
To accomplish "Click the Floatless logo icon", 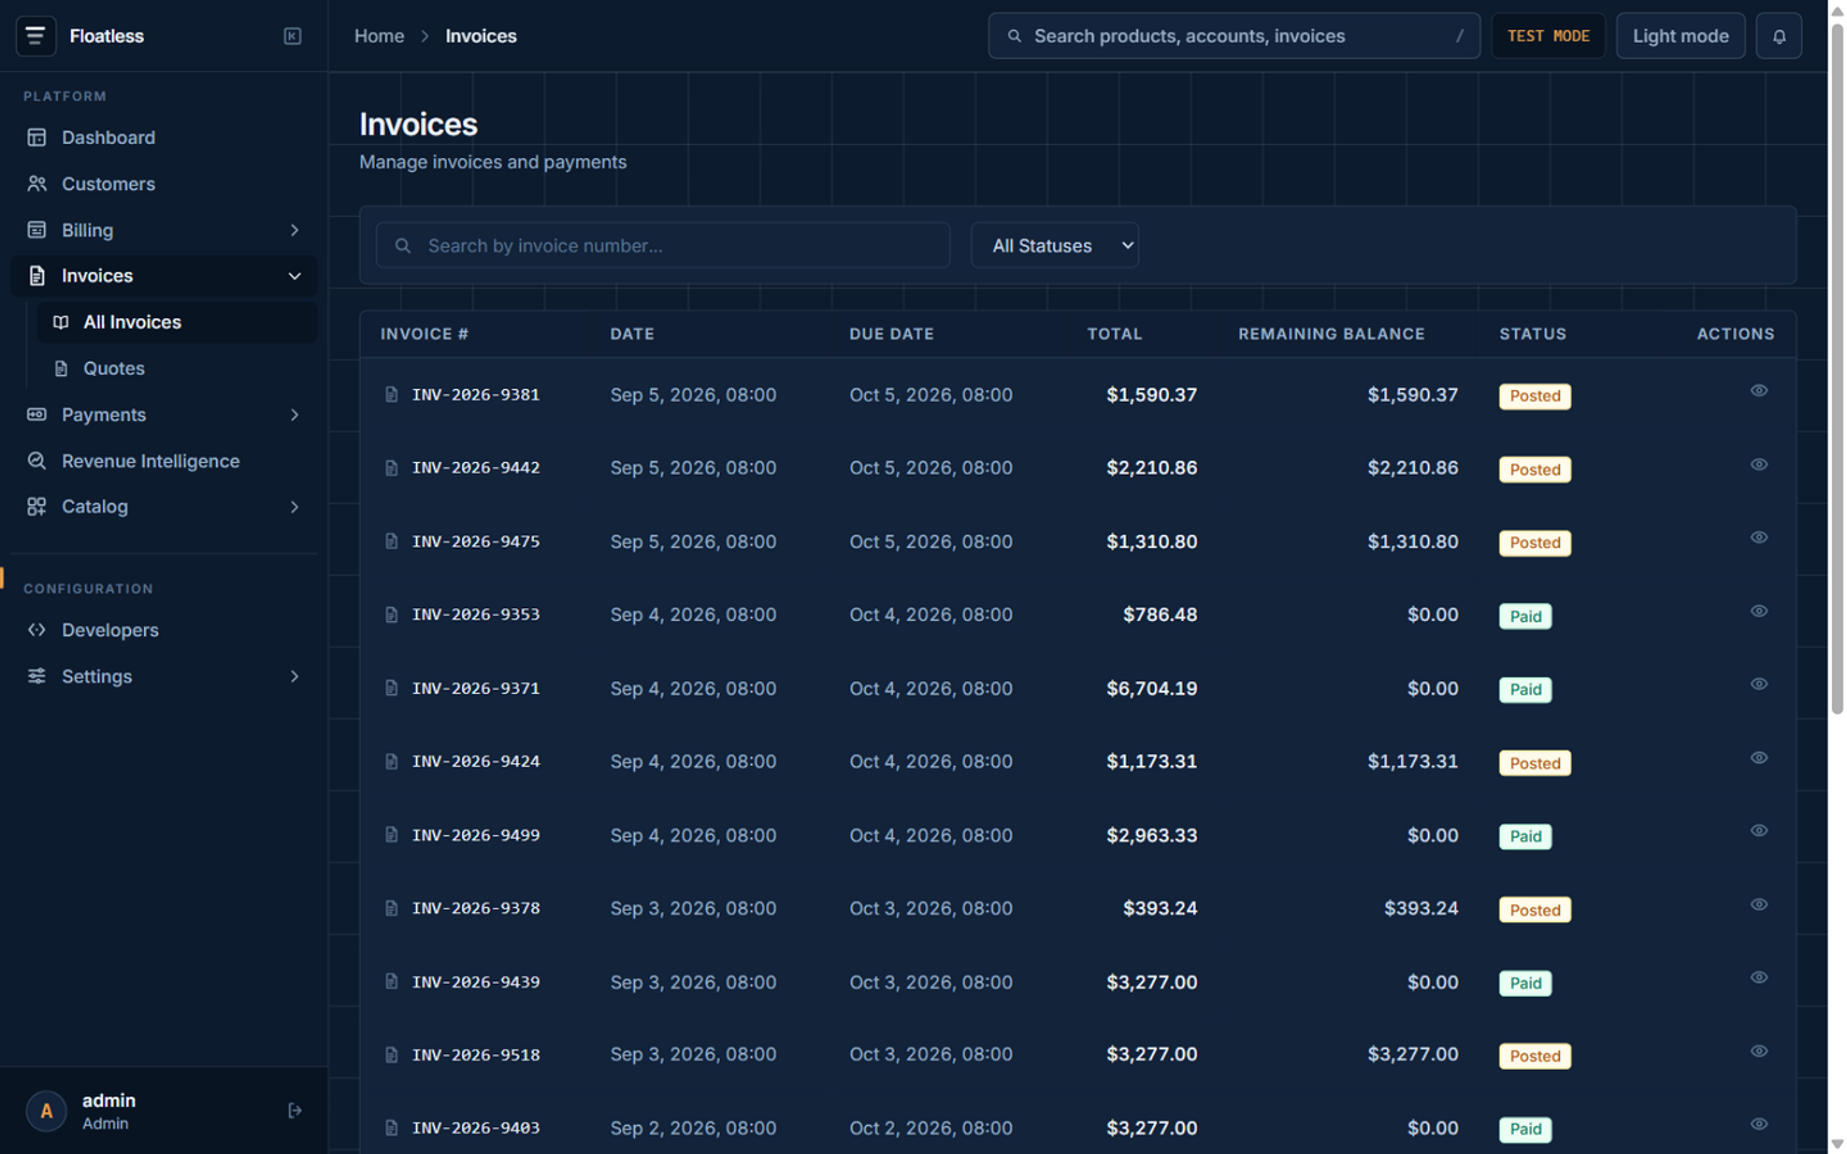I will (36, 36).
